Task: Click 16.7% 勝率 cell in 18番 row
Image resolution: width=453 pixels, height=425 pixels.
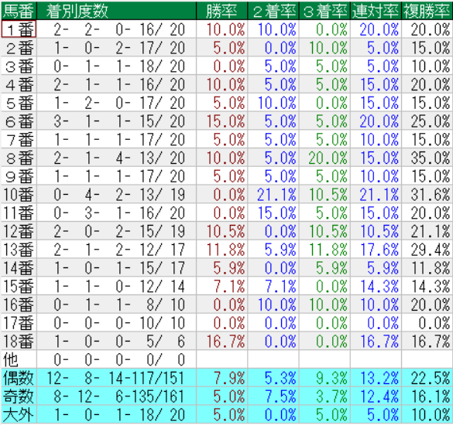Action: point(221,341)
